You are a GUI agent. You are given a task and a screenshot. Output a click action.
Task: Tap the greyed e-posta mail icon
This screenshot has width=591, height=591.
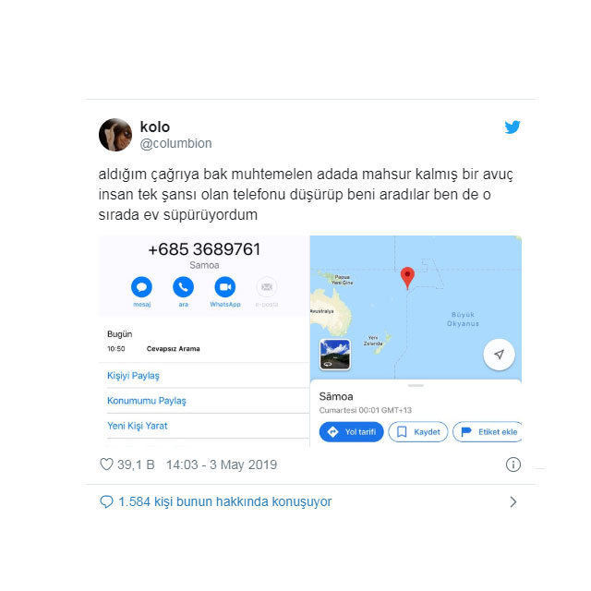pyautogui.click(x=267, y=287)
